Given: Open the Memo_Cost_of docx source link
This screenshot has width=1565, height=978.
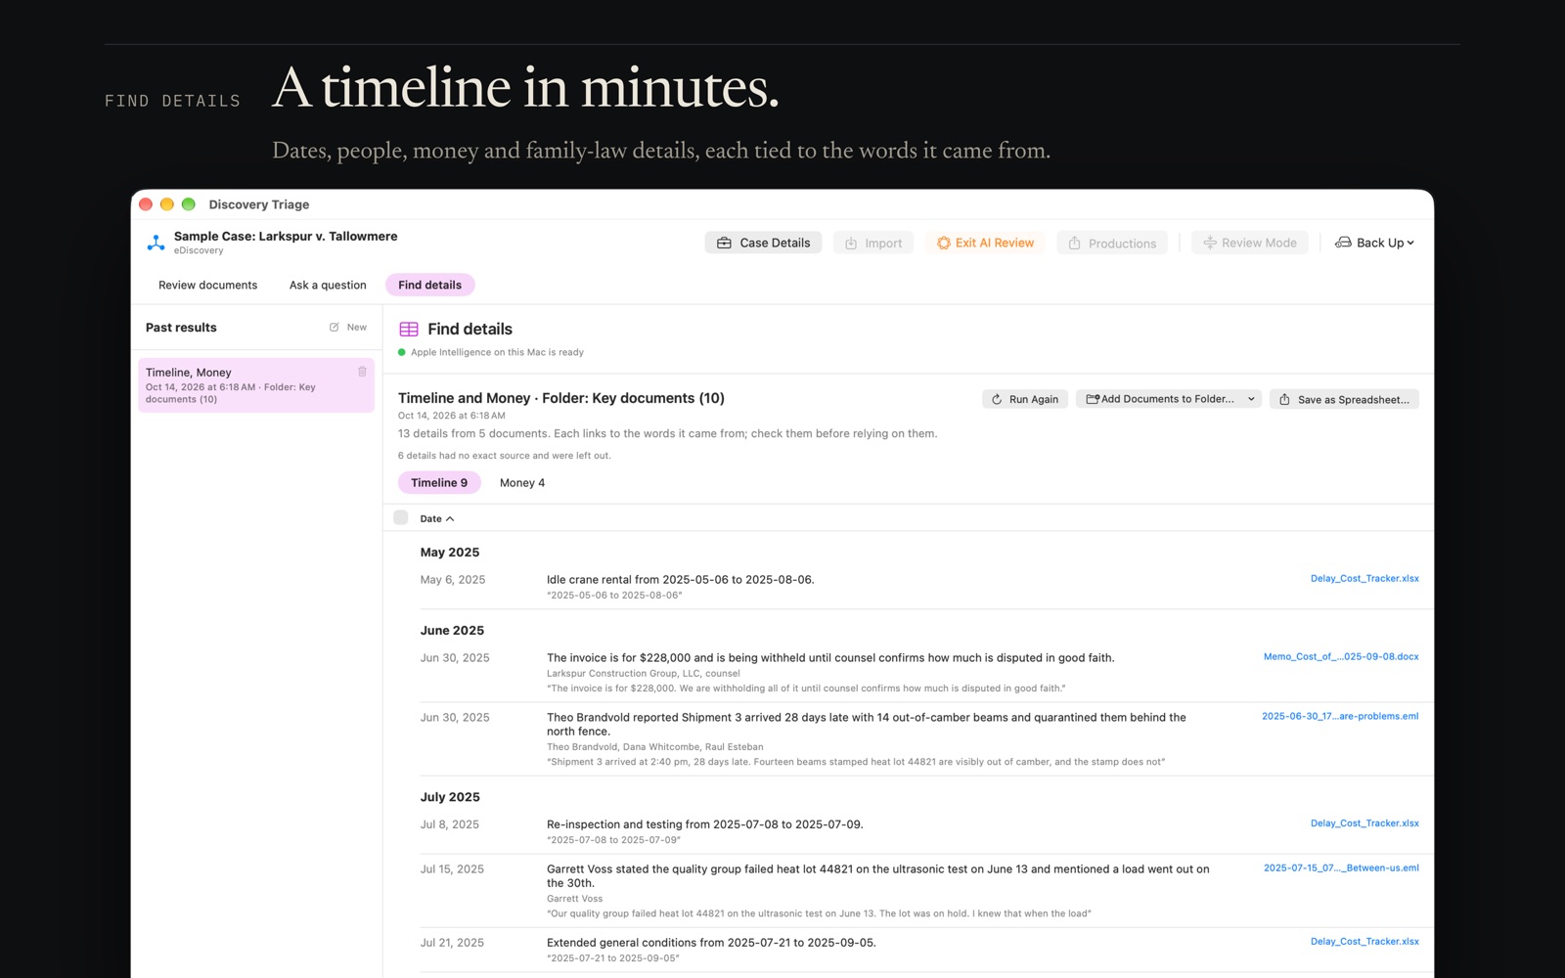Looking at the screenshot, I should (x=1341, y=657).
